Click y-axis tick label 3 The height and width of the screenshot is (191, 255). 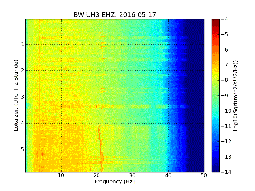pyautogui.click(x=23, y=97)
